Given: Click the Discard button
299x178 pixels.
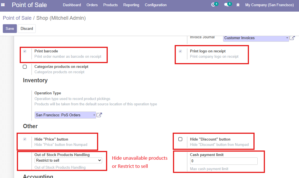Looking at the screenshot, I should point(27,28).
